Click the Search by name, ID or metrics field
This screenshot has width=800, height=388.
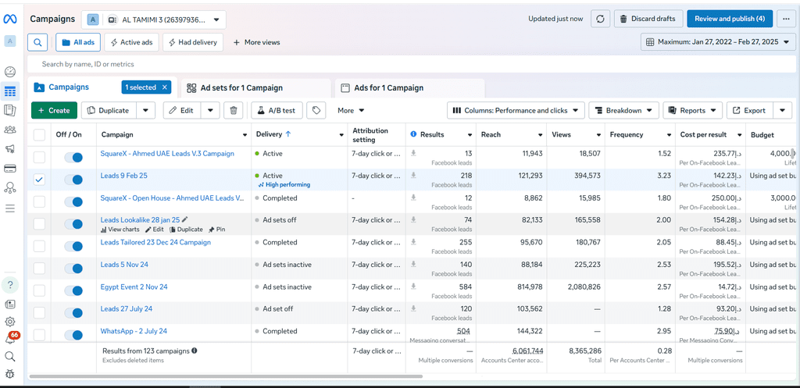click(x=412, y=64)
